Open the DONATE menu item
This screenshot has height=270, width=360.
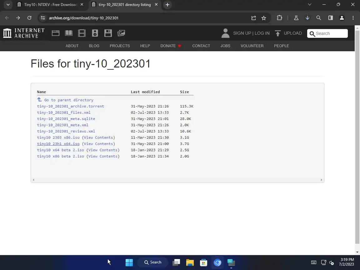tap(171, 46)
